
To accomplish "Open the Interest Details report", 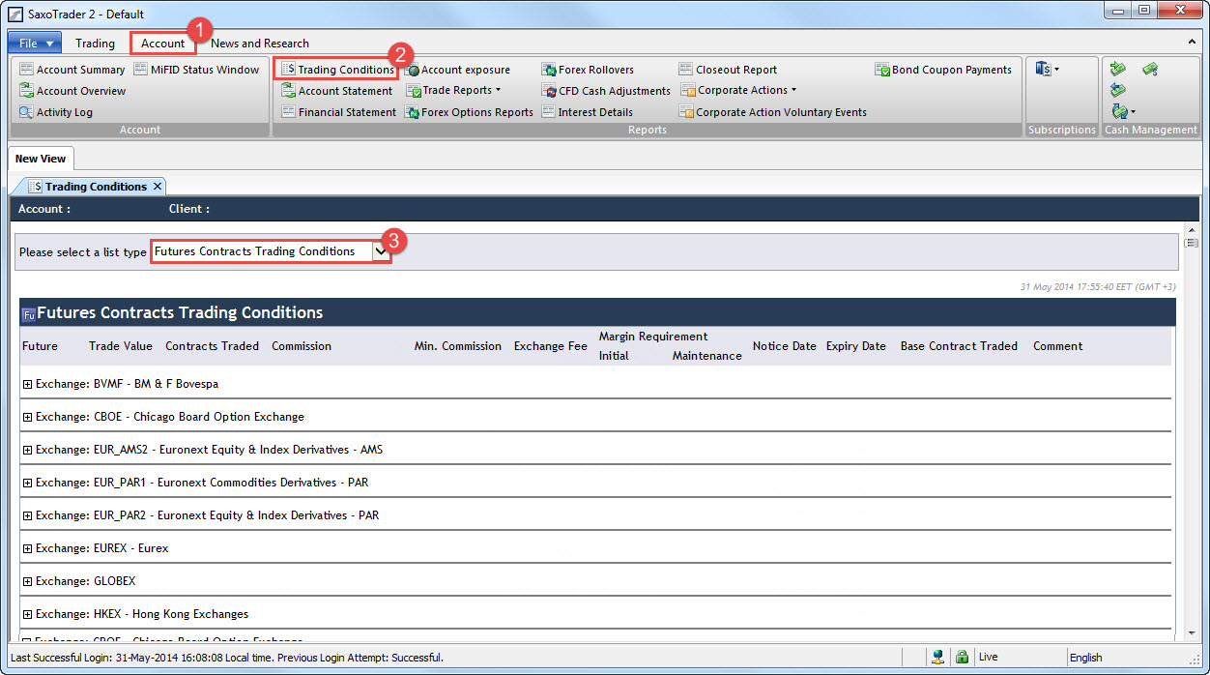I will coord(587,112).
